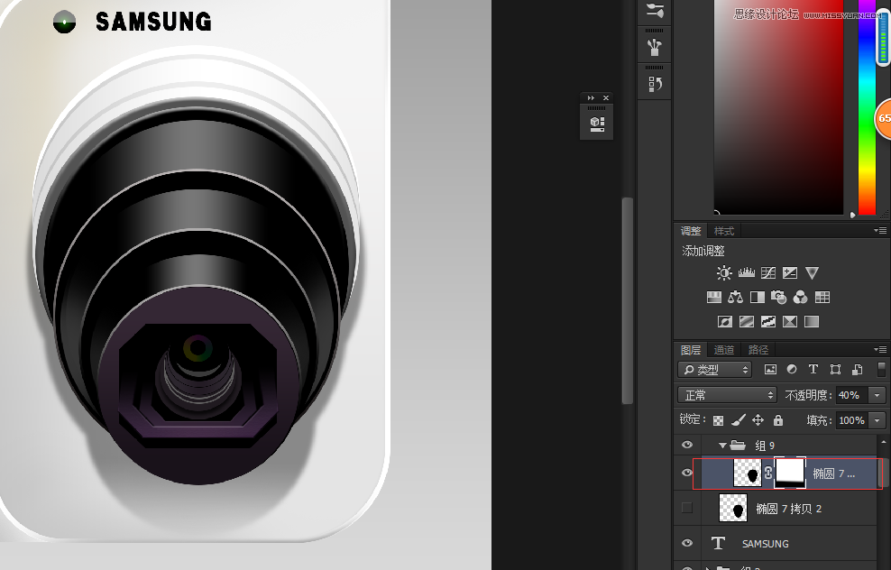Select the SAMSUNG layer name
Screen dimensions: 891x570
pyautogui.click(x=765, y=544)
